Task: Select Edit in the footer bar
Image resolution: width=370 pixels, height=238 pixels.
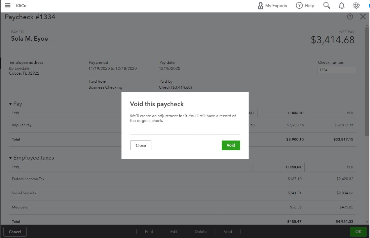Action: pyautogui.click(x=174, y=231)
